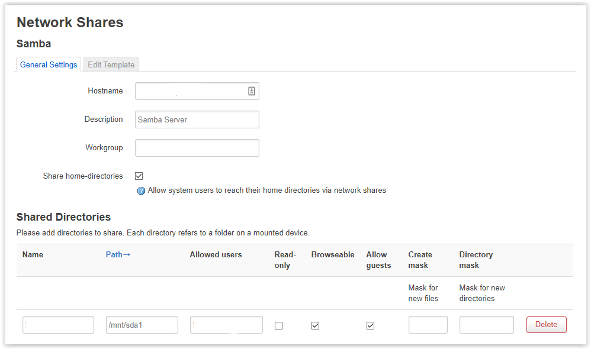Click the "Share home-directories" label text
This screenshot has width=591, height=349.
click(x=83, y=176)
